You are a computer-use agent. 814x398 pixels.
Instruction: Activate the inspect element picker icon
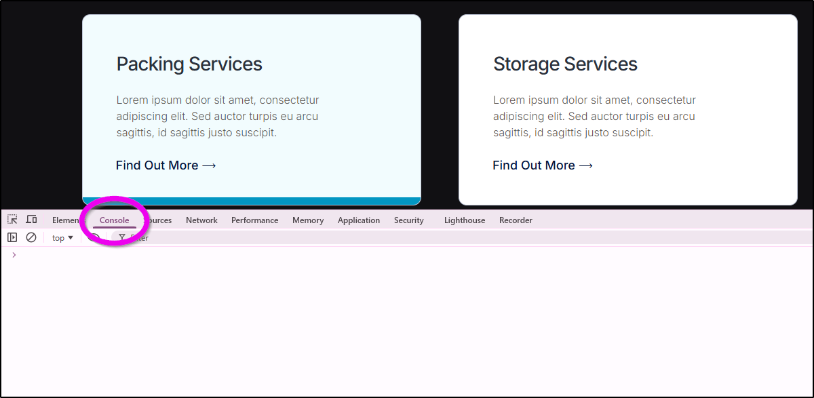[x=12, y=220]
